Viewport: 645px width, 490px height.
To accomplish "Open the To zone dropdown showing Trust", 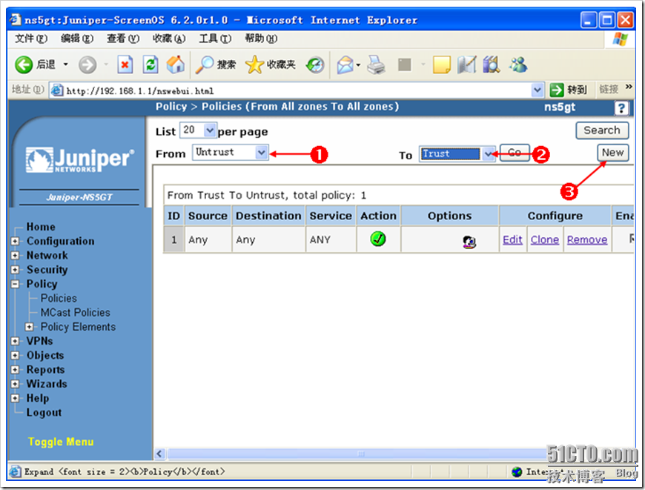I will [457, 154].
